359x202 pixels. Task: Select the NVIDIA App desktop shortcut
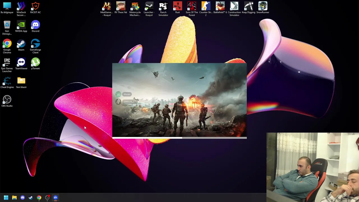pyautogui.click(x=21, y=27)
